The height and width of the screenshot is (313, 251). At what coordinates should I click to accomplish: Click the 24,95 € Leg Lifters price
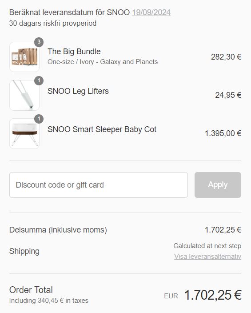point(228,95)
